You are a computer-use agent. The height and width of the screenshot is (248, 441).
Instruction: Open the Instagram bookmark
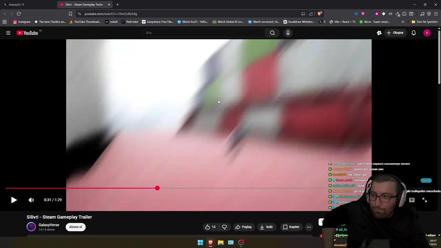click(22, 22)
